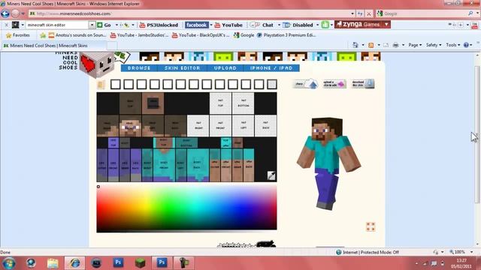Viewport: 481px width, 270px height.
Task: Click the refresh icon beside the address bar
Action: click(360, 13)
